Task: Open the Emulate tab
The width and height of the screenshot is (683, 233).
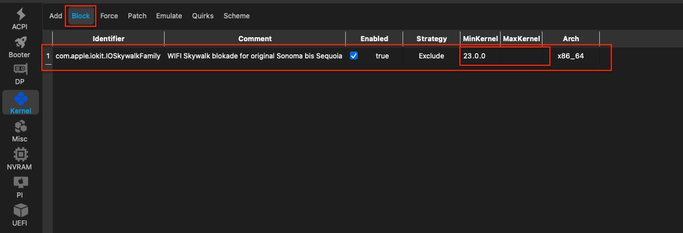Action: tap(169, 16)
